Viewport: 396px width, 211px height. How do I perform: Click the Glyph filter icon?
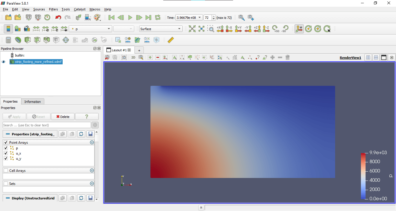(x=66, y=40)
